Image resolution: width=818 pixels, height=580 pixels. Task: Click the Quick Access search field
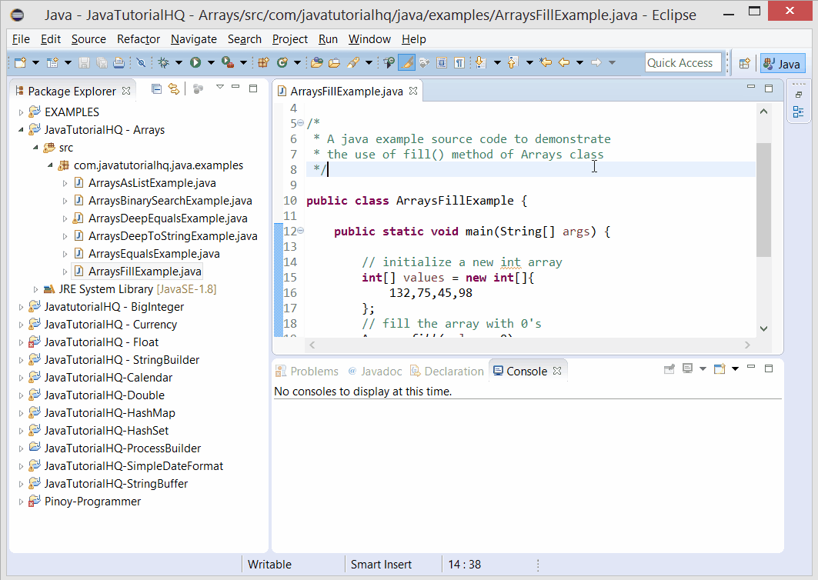[682, 62]
